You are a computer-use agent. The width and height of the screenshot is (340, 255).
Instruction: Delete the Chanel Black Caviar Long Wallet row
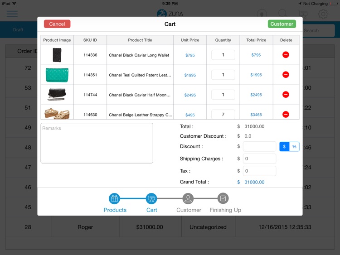point(286,55)
